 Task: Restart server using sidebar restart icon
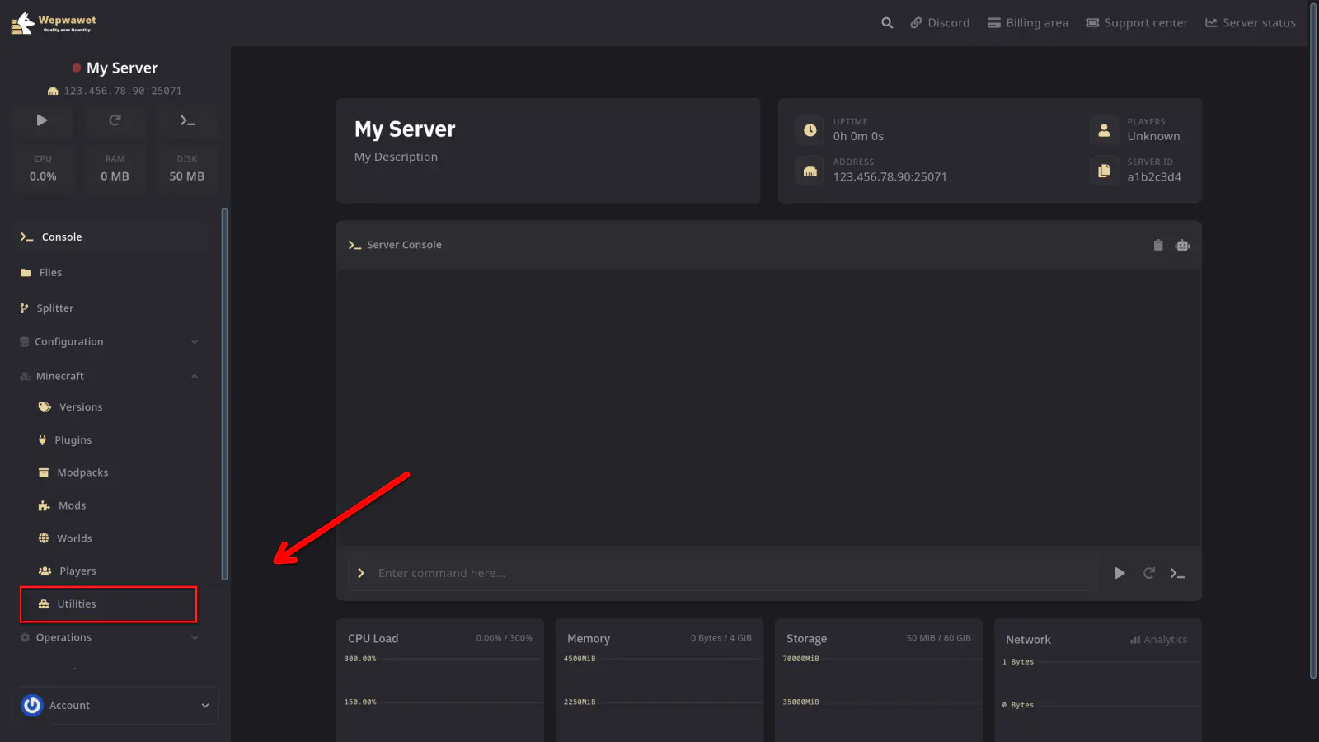115,120
